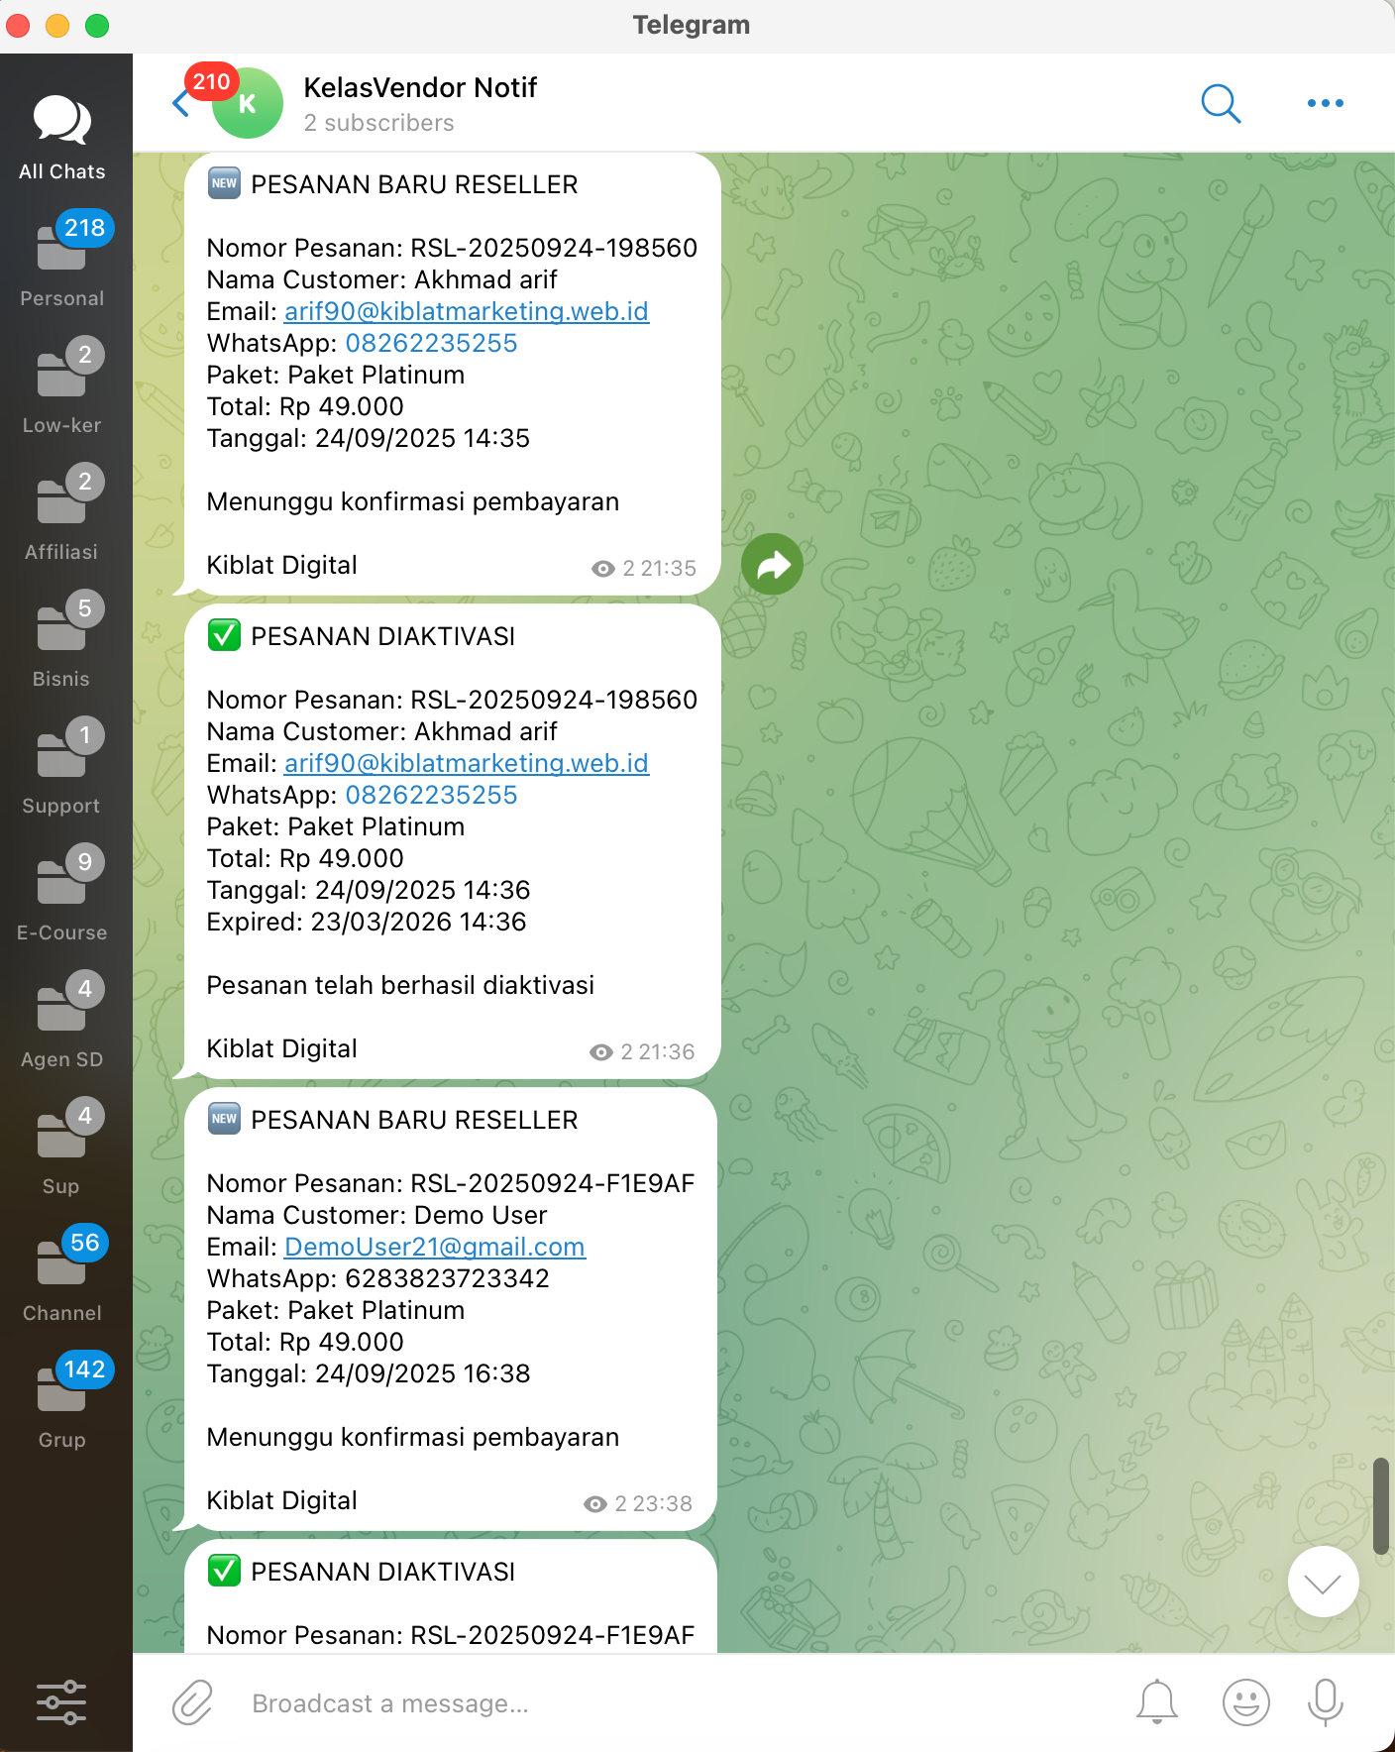The width and height of the screenshot is (1395, 1752).
Task: Open the three-dots more options menu
Action: pos(1325,103)
